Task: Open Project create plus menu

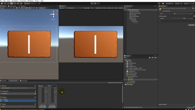Action: click(125, 58)
